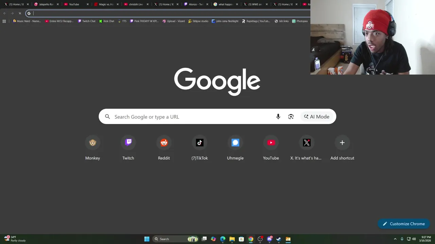Click the Google logo

217,81
